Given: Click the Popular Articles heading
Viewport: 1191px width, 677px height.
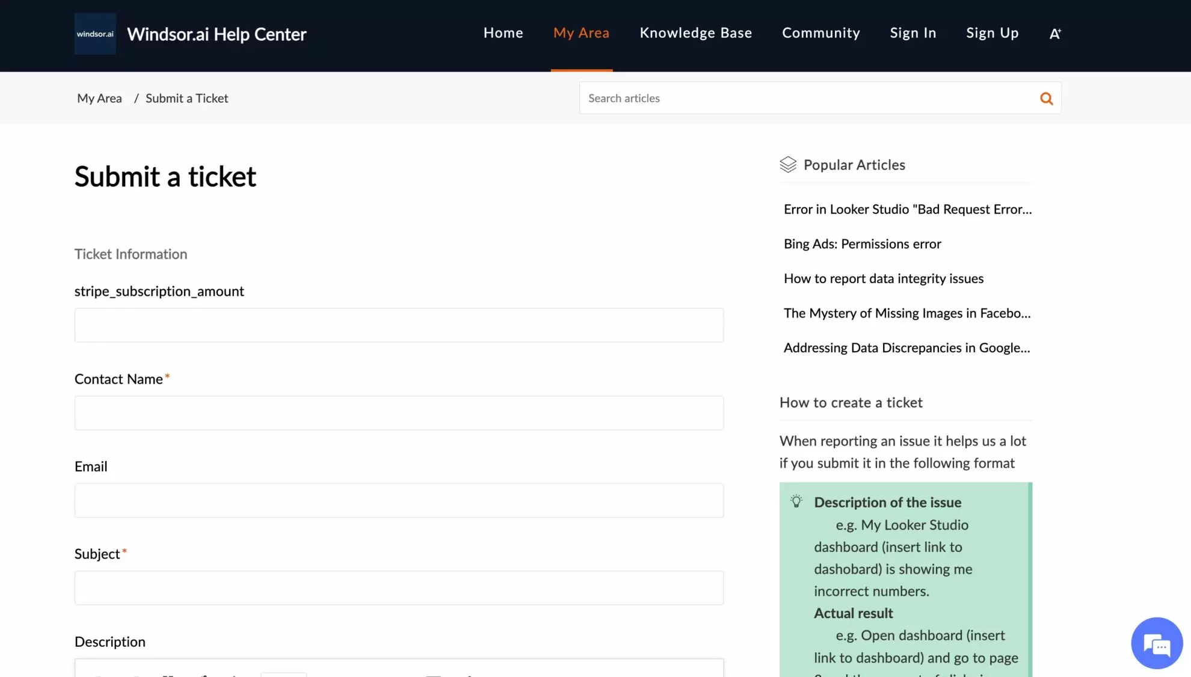Looking at the screenshot, I should tap(854, 165).
